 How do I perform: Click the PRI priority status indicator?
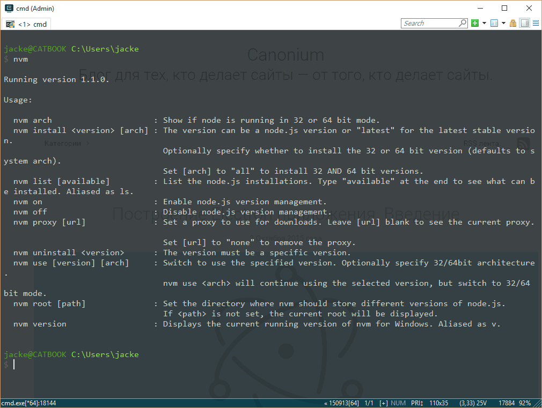417,403
